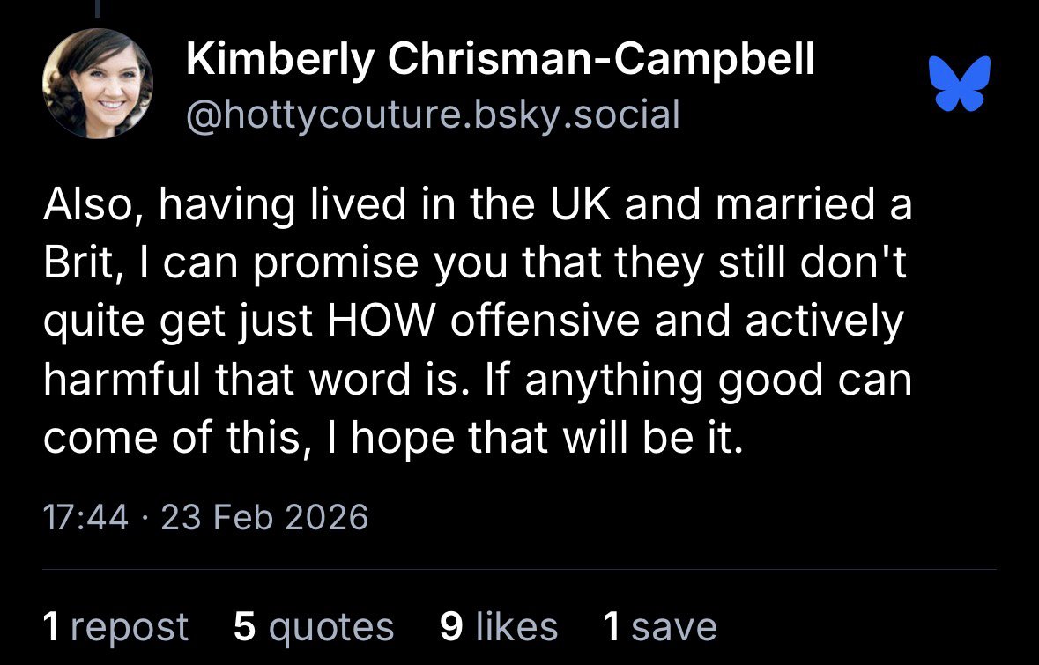
Task: Show the 9 likes list
Action: (498, 626)
